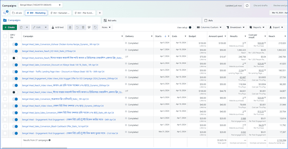Click the $1,825.19 total spent value
The image size is (288, 149).
click(221, 140)
